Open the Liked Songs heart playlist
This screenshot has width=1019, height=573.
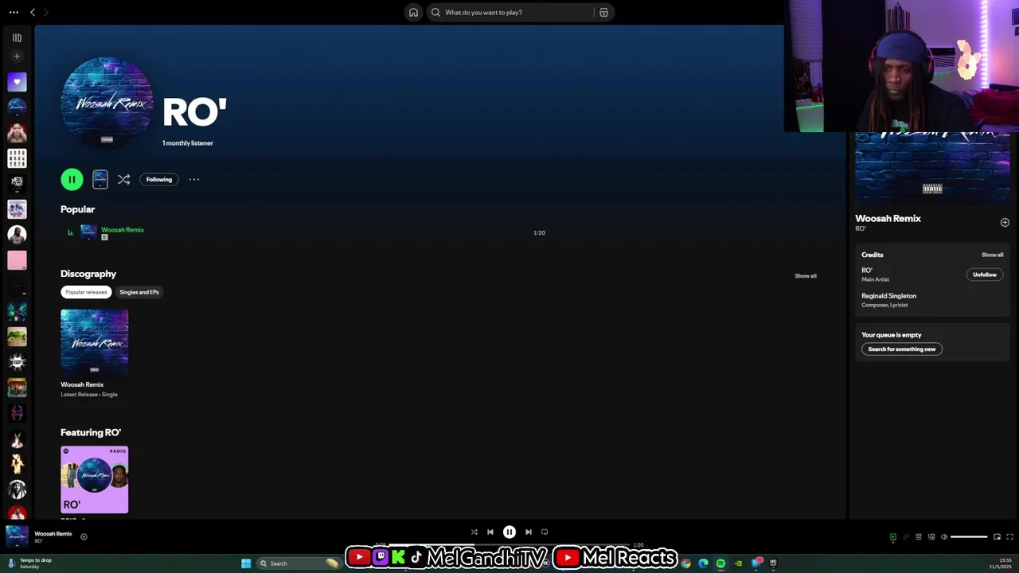17,82
